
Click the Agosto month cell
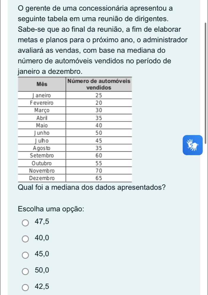click(42, 148)
